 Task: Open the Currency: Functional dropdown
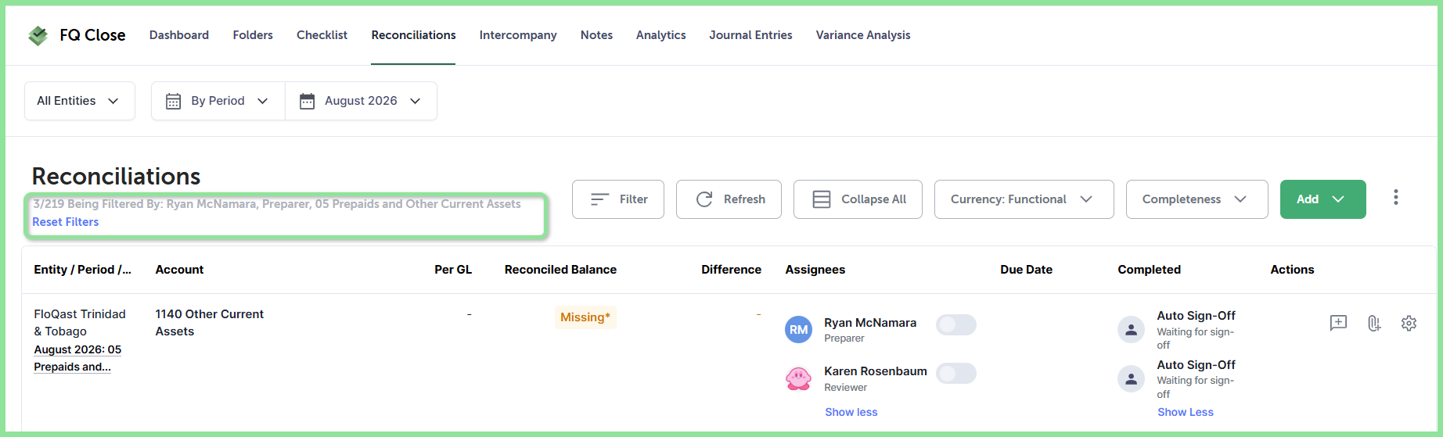(1024, 199)
